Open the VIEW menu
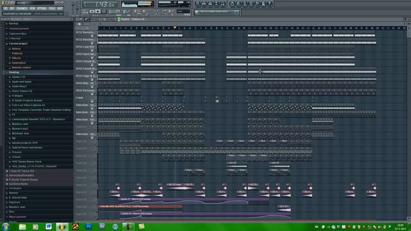Screen dimensions: 411x231 (x=32, y=8)
